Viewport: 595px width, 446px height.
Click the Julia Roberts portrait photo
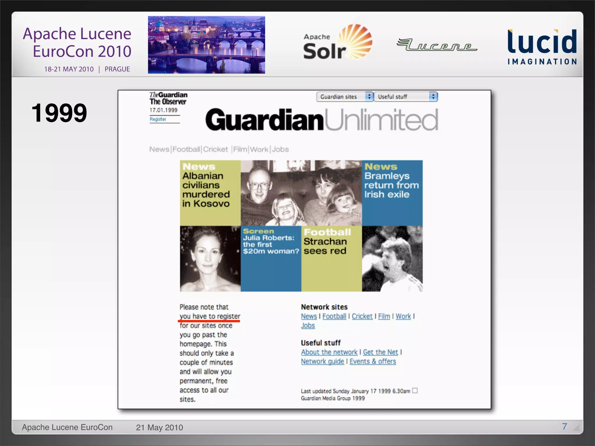point(210,259)
